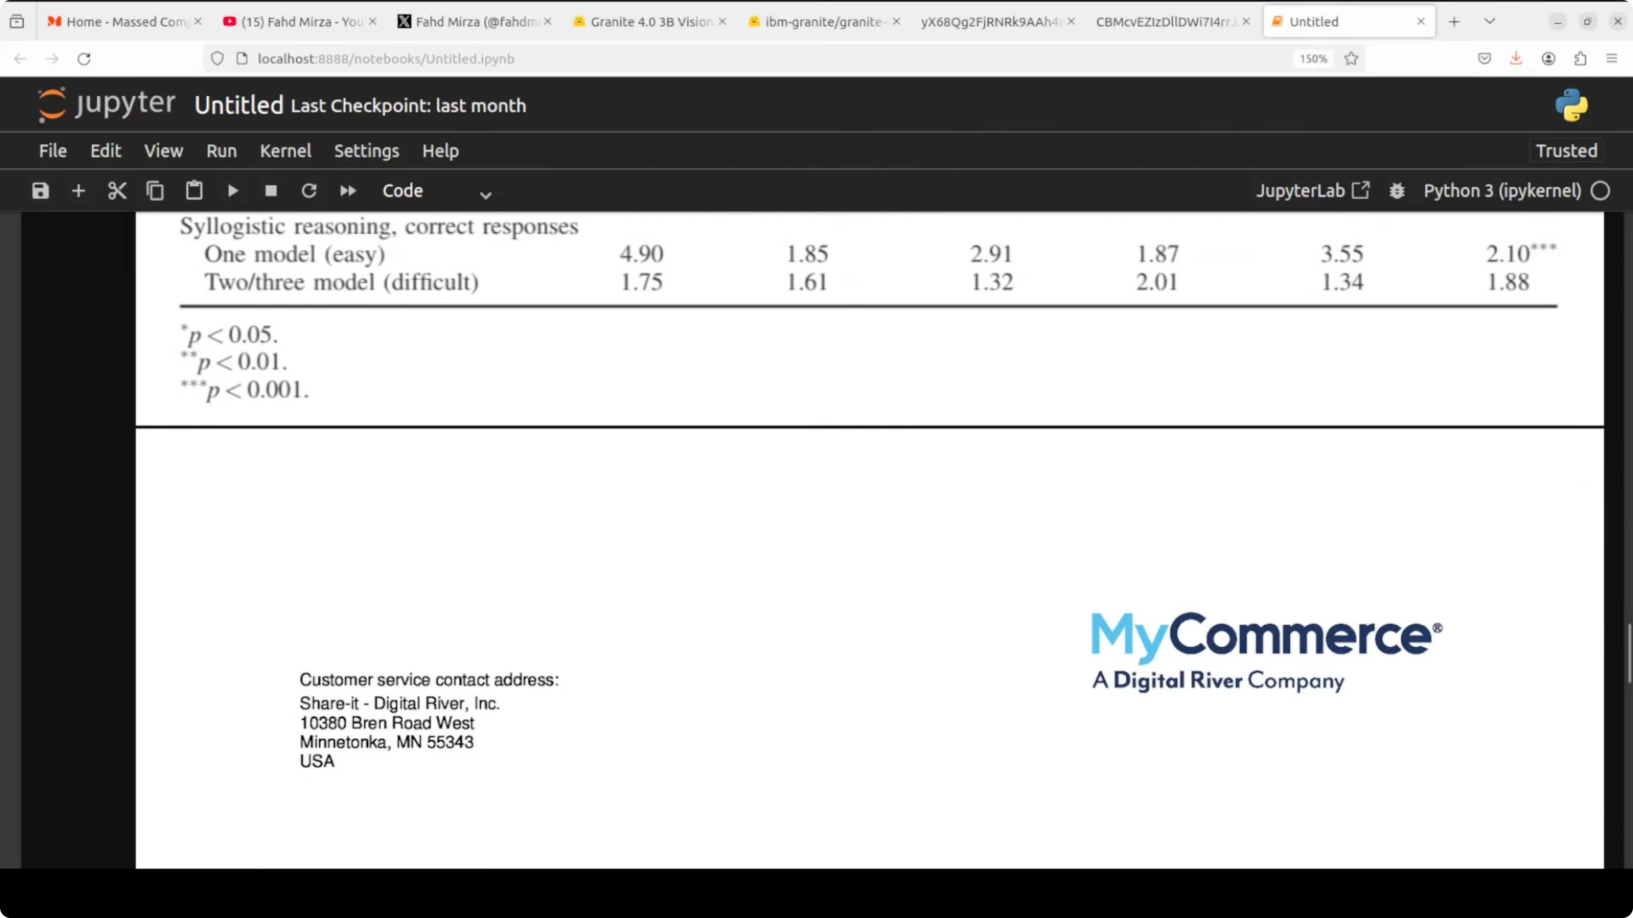Image resolution: width=1633 pixels, height=918 pixels.
Task: Insert a cell below with the plus icon
Action: click(x=79, y=191)
